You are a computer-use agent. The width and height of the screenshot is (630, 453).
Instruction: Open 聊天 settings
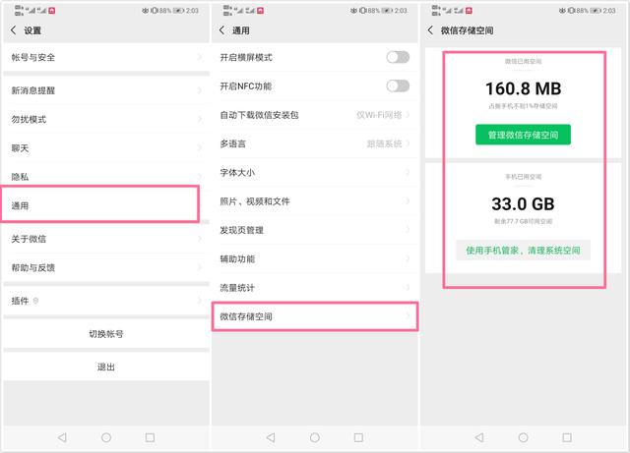106,148
